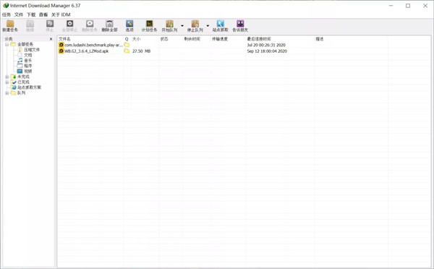Screen dimensions: 434x269
Task: Click the queue folder icon for com.ludashi.benchmark
Action: coord(127,45)
